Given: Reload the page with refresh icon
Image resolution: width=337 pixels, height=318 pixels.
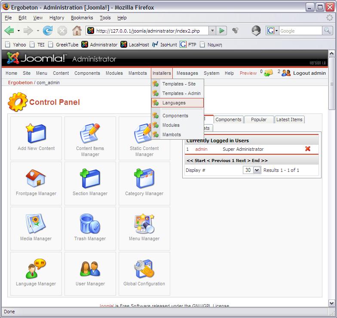Looking at the screenshot, I should pos(48,31).
